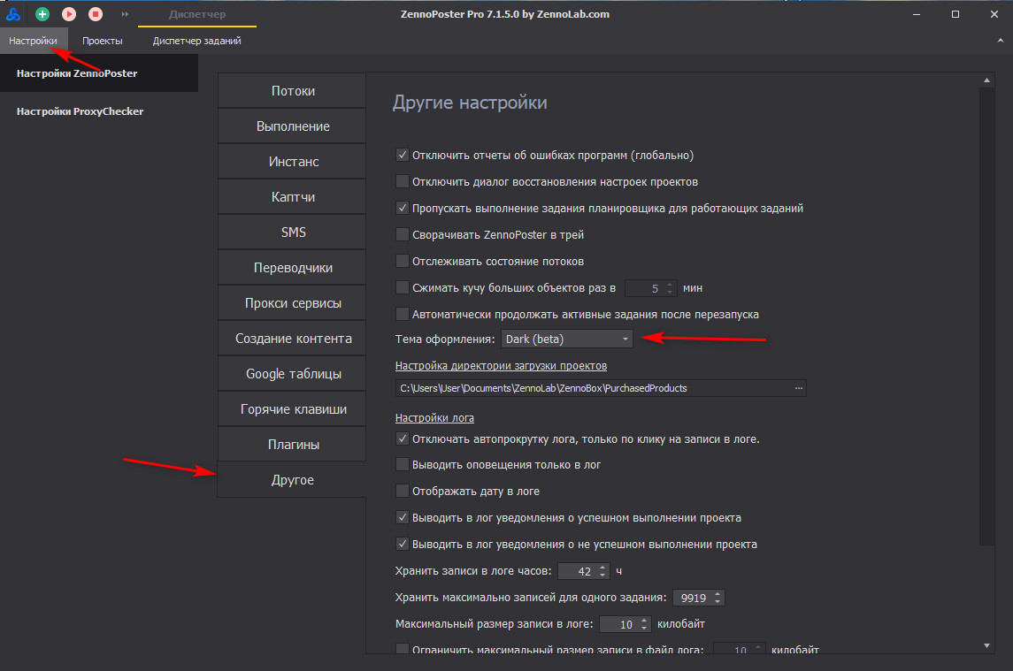Click the green add project icon
This screenshot has width=1013, height=671.
click(x=42, y=13)
